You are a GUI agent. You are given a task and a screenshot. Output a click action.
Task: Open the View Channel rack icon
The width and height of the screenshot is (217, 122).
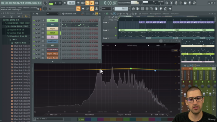pos(142,9)
